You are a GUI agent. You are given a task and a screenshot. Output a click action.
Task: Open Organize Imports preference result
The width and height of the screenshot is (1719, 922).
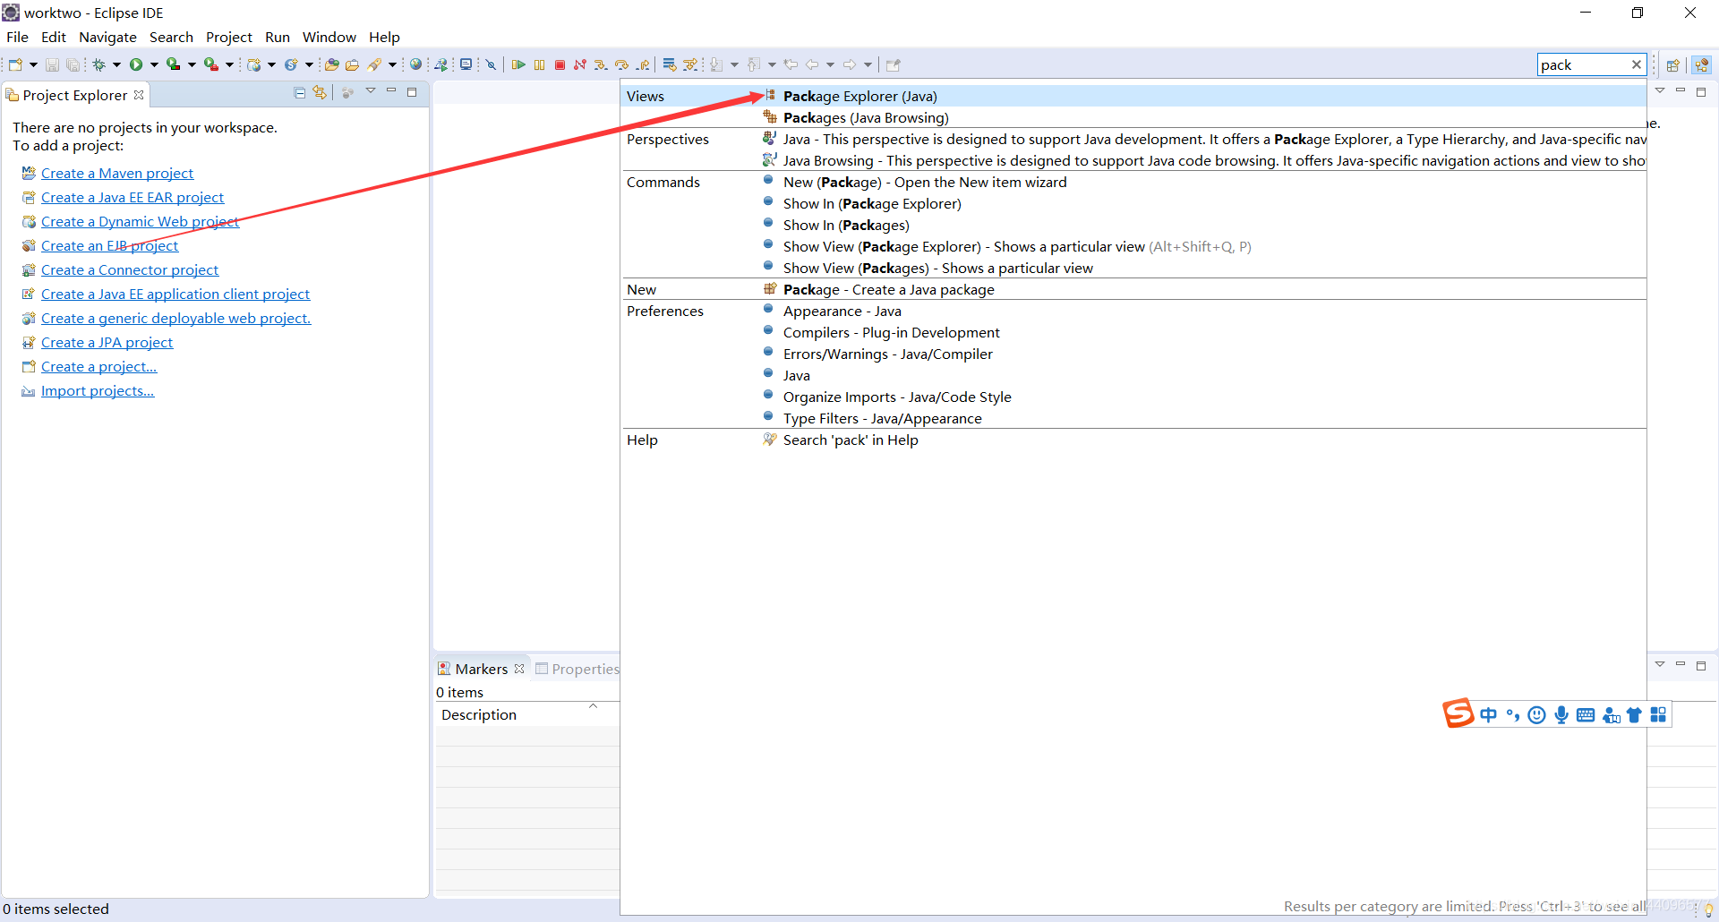[1133, 397]
